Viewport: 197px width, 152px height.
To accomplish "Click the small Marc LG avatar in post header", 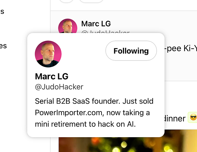I will (x=68, y=26).
